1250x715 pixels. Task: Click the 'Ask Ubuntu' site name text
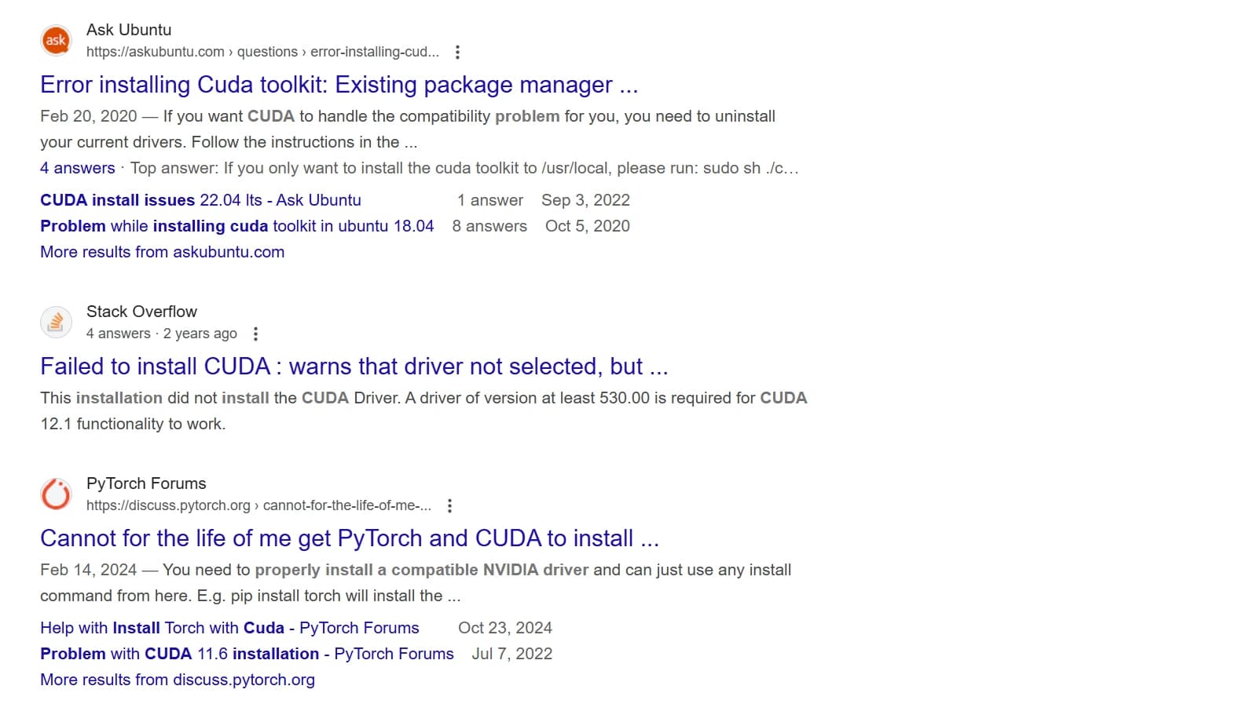click(129, 30)
